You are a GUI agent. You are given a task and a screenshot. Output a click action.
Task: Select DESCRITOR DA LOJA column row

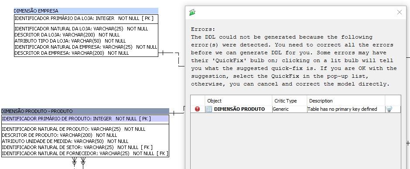pos(67,35)
